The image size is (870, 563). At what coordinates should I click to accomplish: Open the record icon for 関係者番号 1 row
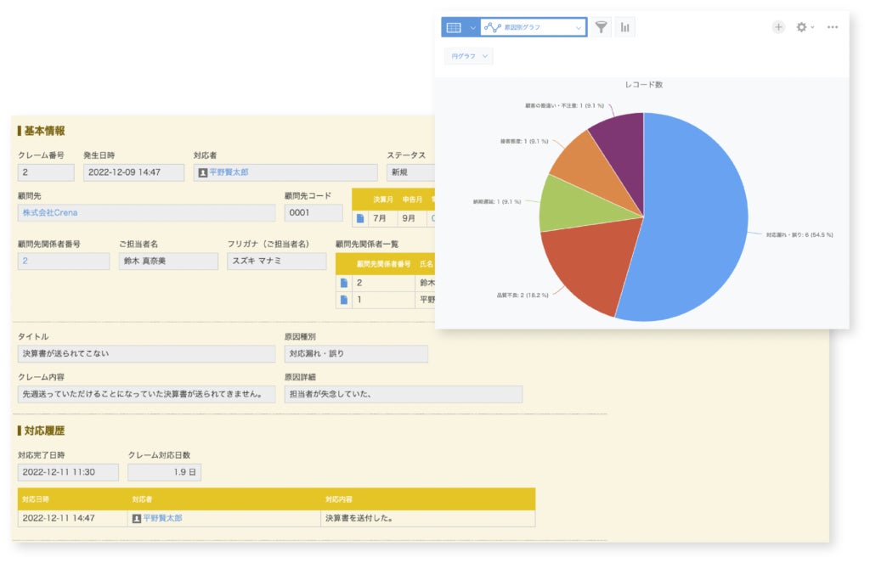click(344, 300)
